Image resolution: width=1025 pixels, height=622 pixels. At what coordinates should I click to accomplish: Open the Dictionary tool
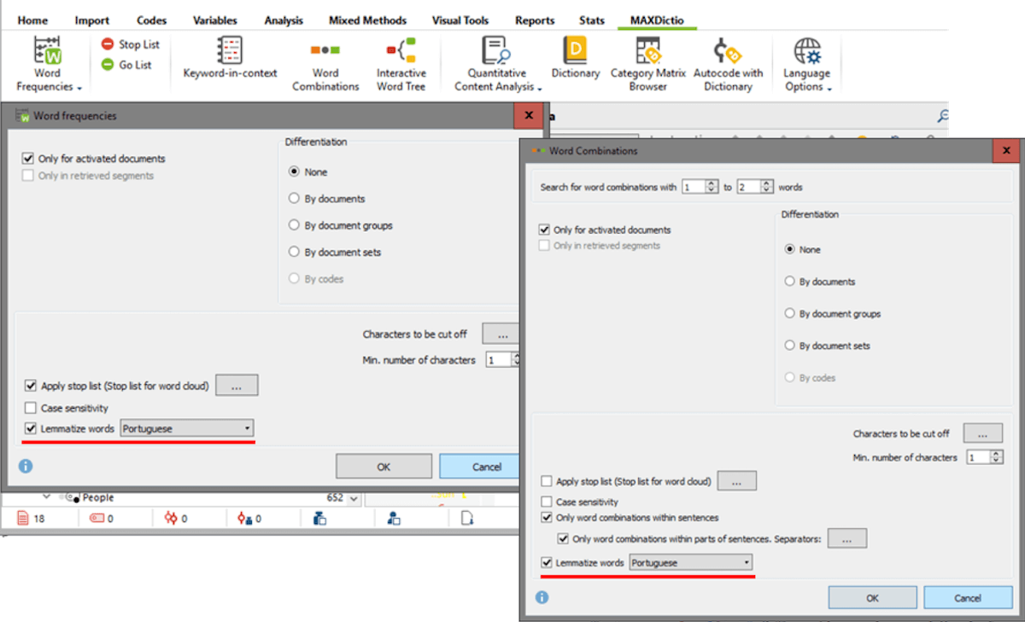(575, 58)
